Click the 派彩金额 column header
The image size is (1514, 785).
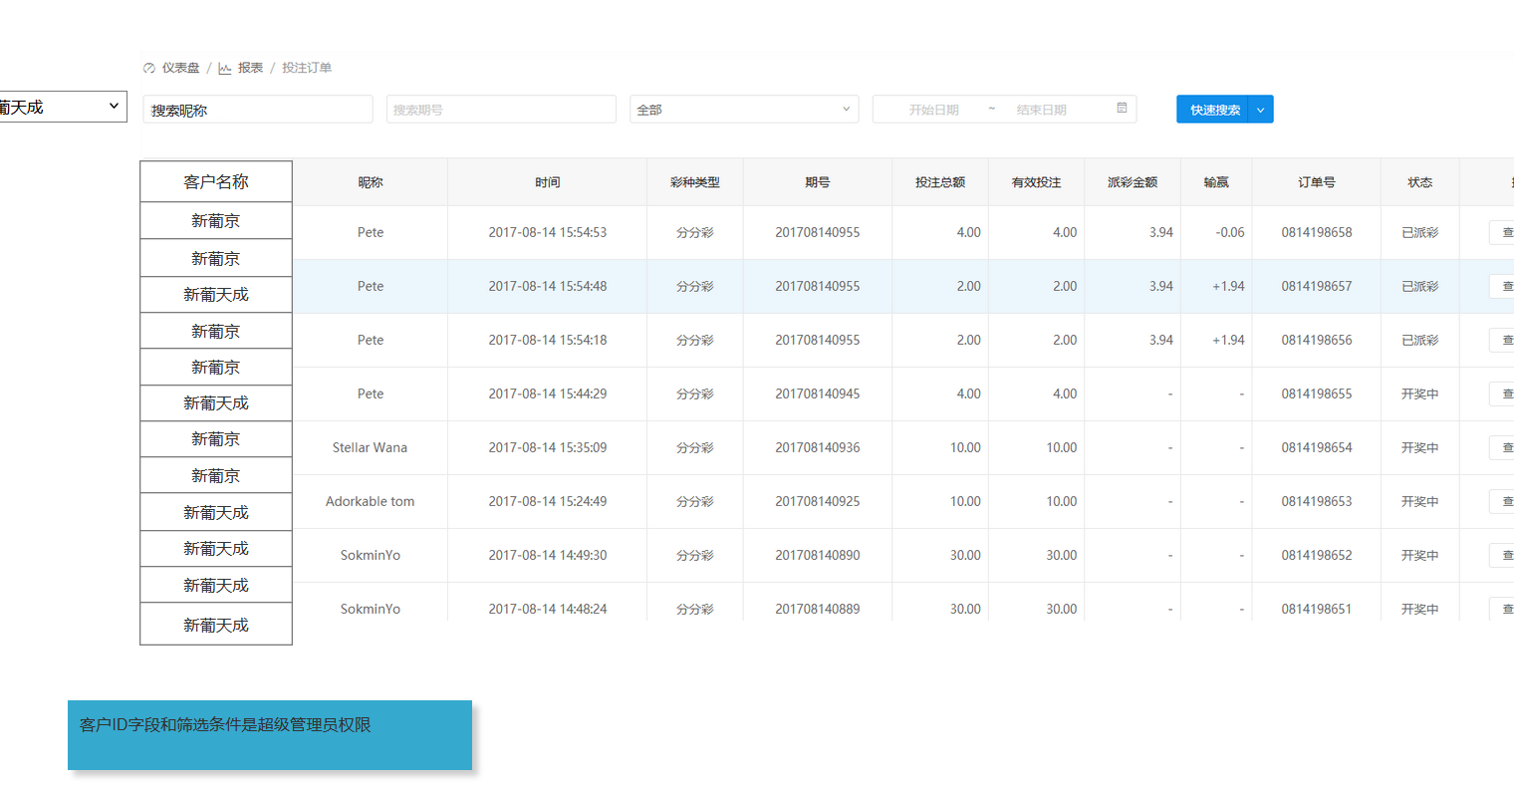point(1133,182)
